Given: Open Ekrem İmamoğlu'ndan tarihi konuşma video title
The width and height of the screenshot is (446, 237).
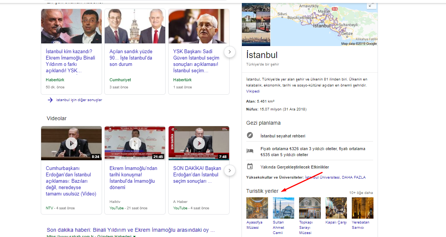Looking at the screenshot, I should point(133,178).
